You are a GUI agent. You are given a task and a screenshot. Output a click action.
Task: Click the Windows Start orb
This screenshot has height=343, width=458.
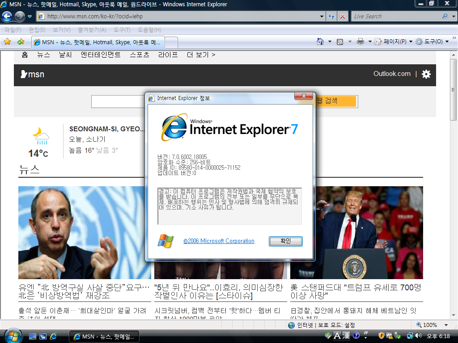(x=12, y=336)
